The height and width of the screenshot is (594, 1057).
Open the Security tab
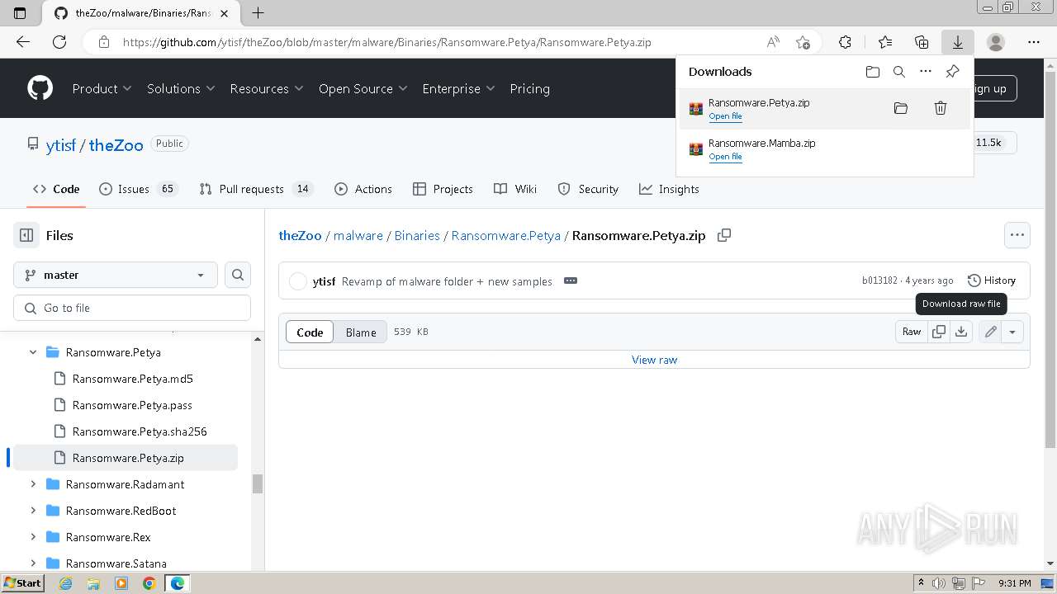[588, 189]
